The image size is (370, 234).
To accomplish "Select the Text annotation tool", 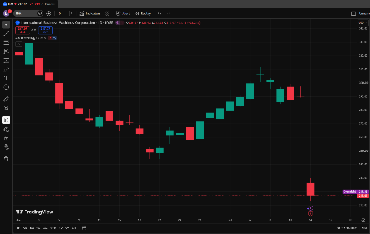I will 6,78.
